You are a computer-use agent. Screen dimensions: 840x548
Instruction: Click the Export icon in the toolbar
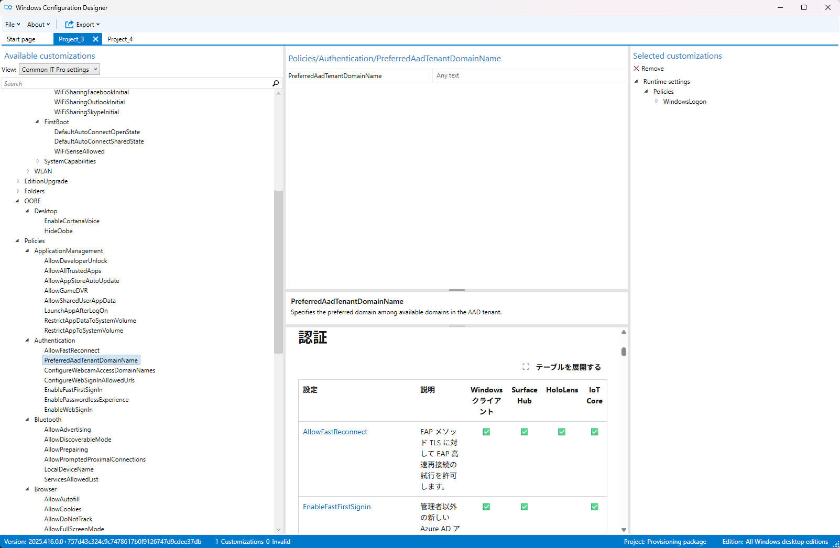pos(69,24)
